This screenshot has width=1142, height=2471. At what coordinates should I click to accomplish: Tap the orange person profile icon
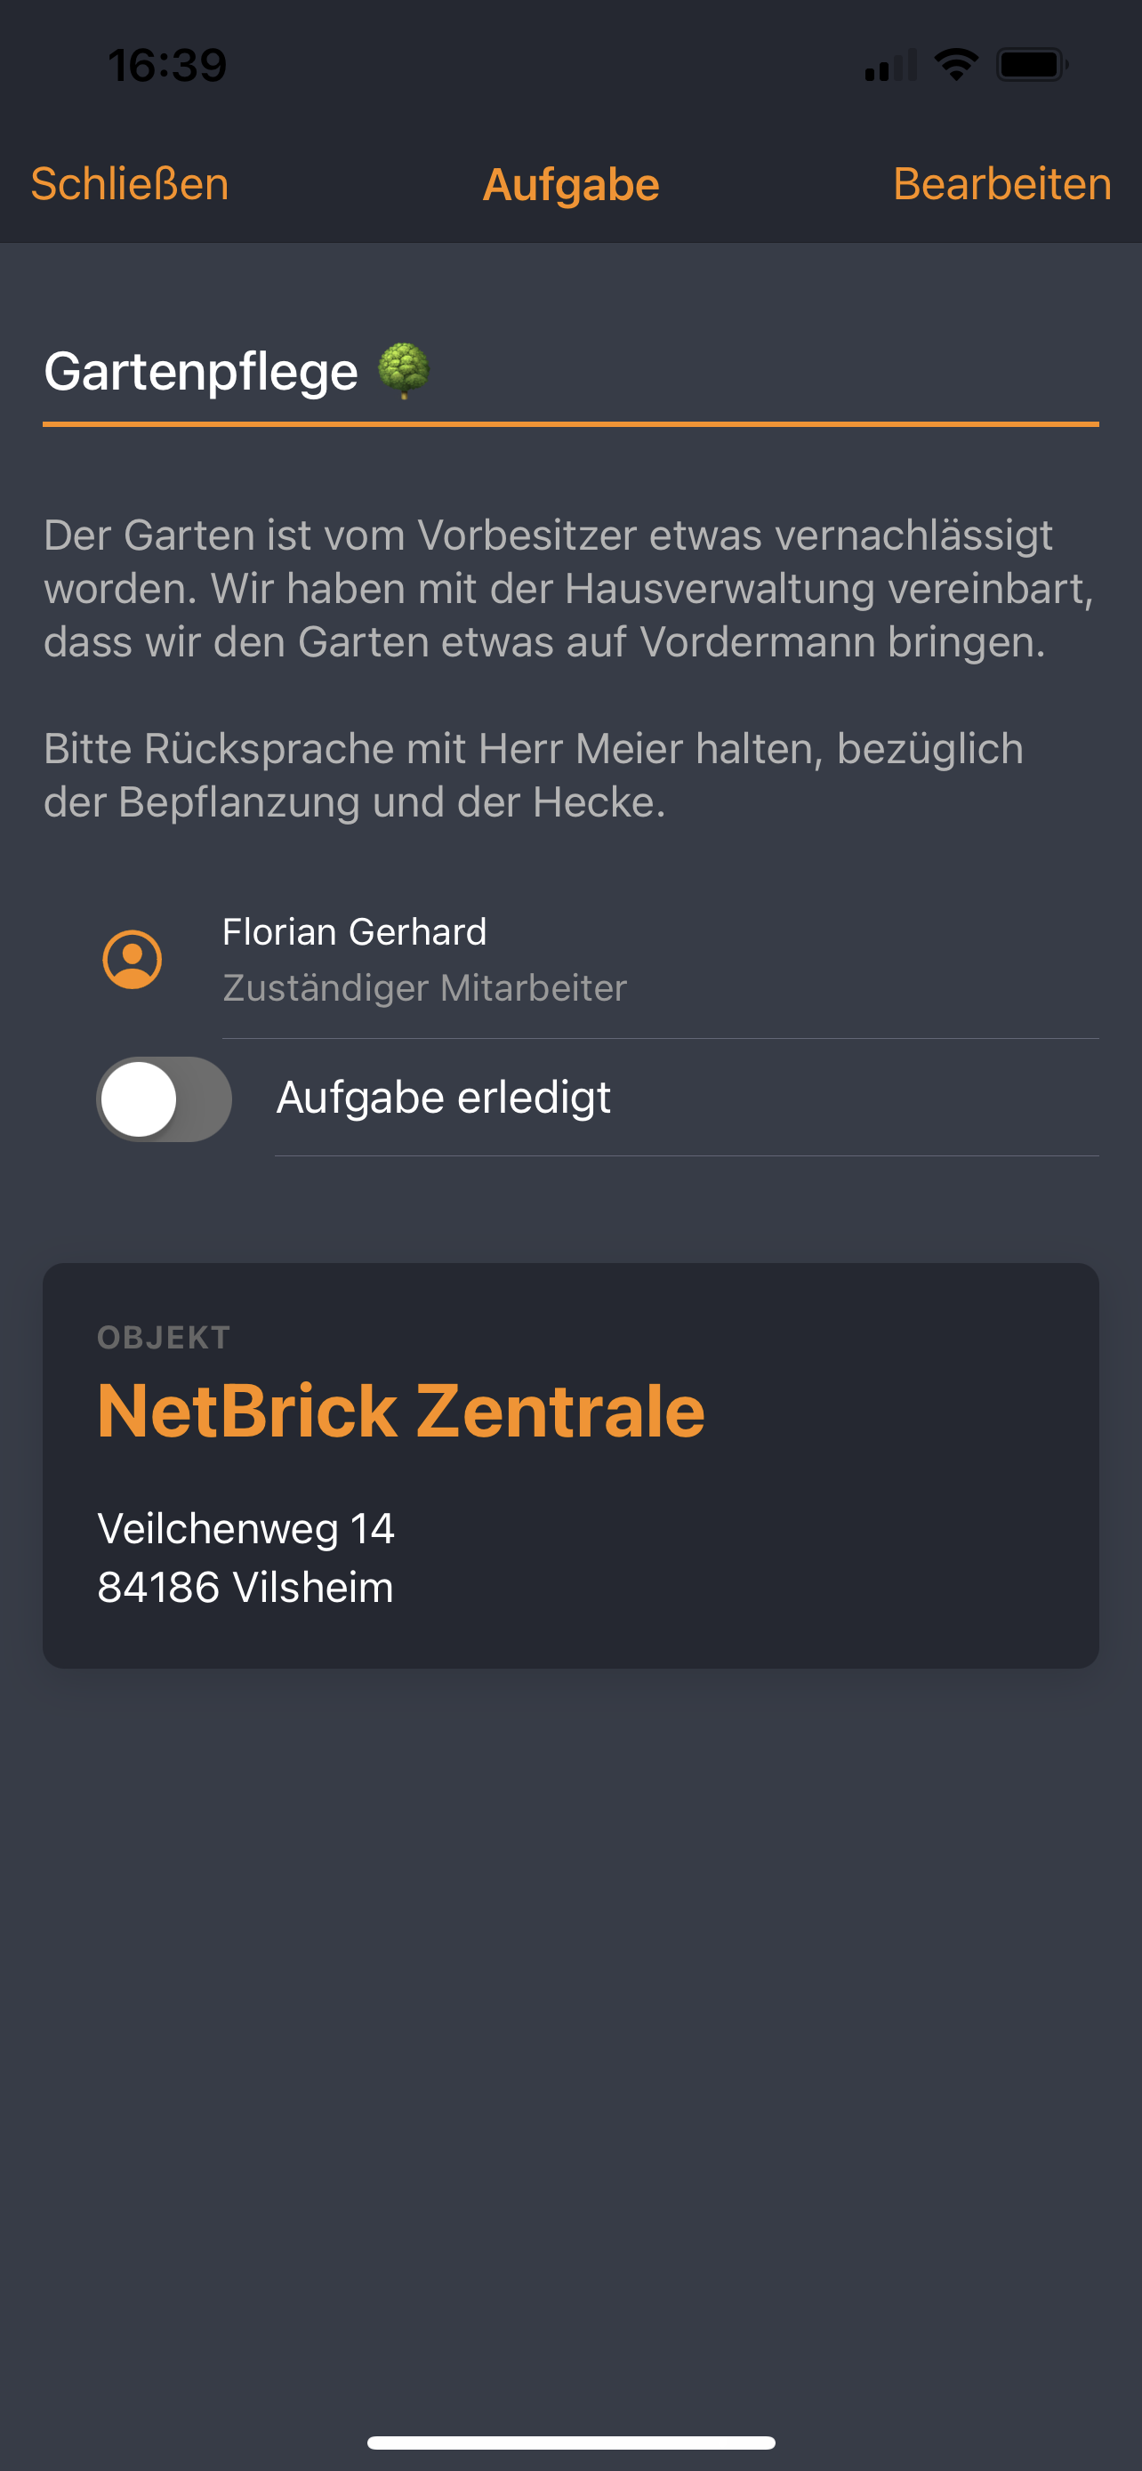(133, 959)
